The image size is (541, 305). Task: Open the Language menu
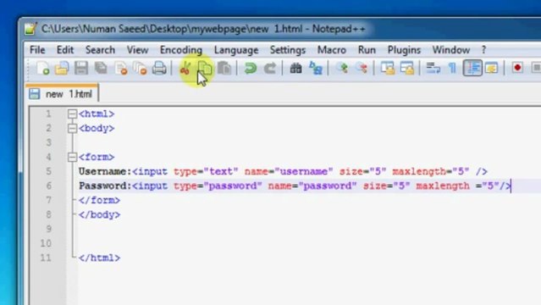click(x=236, y=50)
